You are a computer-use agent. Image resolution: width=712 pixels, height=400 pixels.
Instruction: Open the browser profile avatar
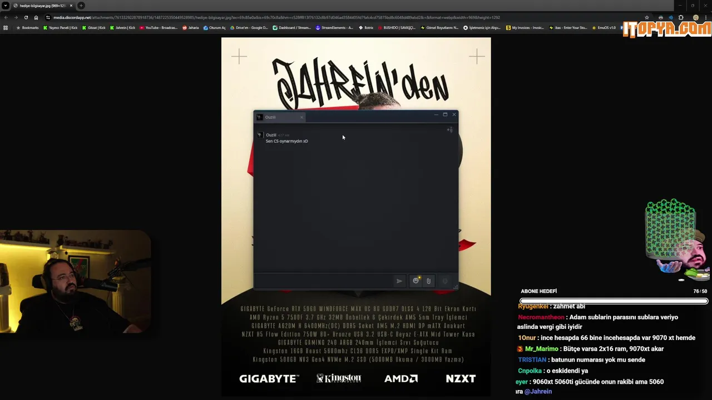click(695, 17)
